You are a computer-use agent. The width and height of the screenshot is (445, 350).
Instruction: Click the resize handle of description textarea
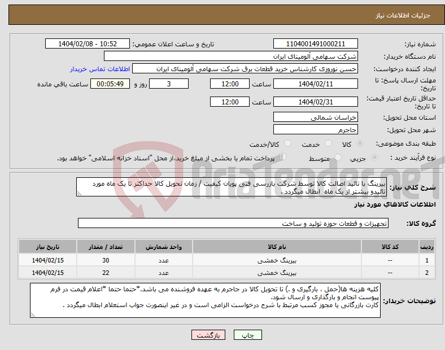[x=79, y=194]
